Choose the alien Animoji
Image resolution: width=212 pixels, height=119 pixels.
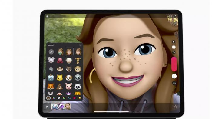point(78,78)
